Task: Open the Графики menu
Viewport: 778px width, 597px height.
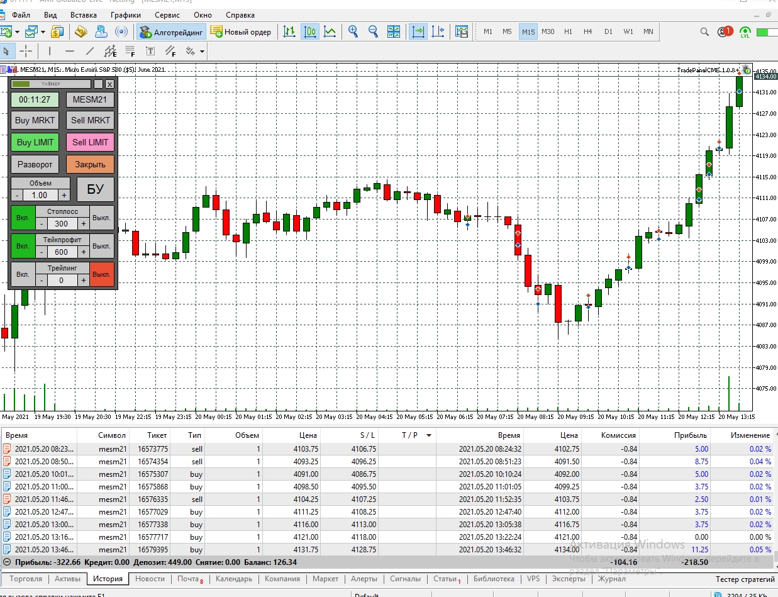Action: (x=126, y=14)
